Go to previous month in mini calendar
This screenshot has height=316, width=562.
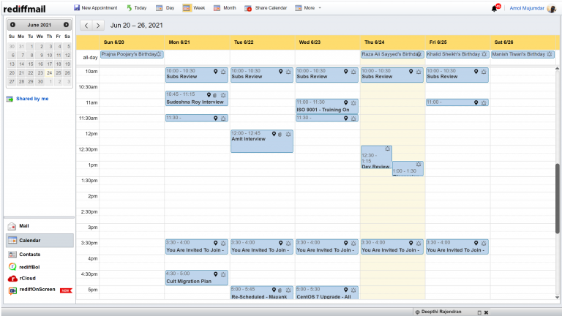12,25
